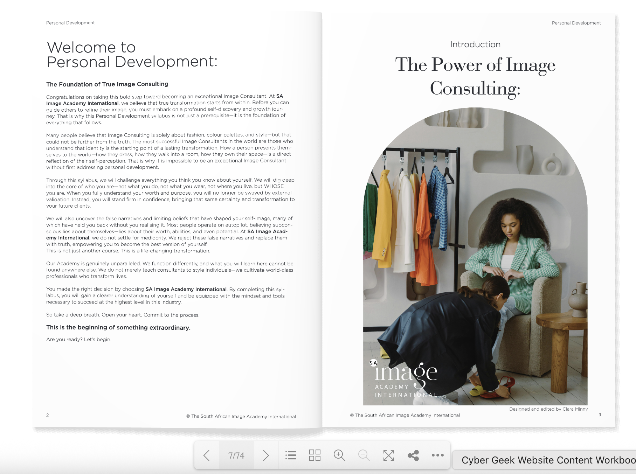
Task: Zoom in with the magnifier plus icon
Action: [339, 455]
